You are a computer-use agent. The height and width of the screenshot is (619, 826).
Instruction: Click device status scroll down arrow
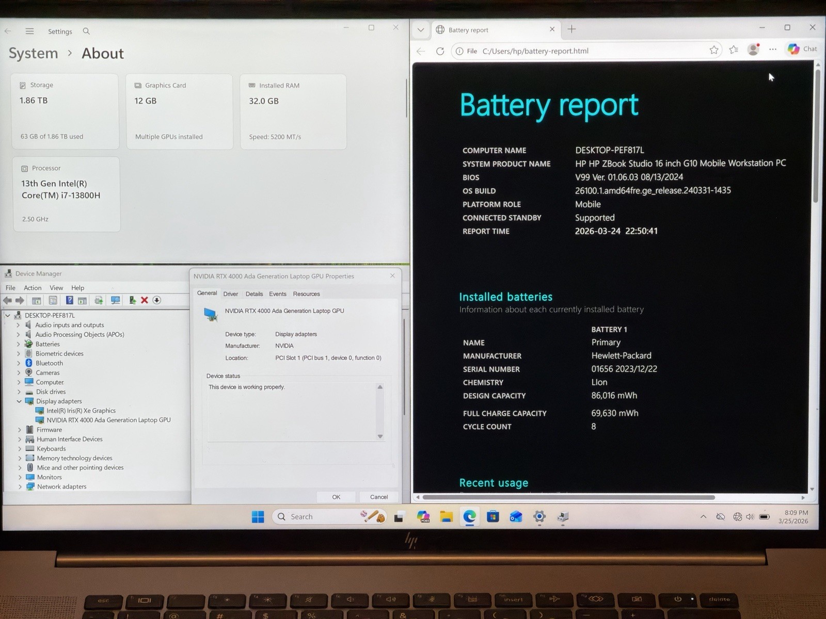(x=380, y=436)
